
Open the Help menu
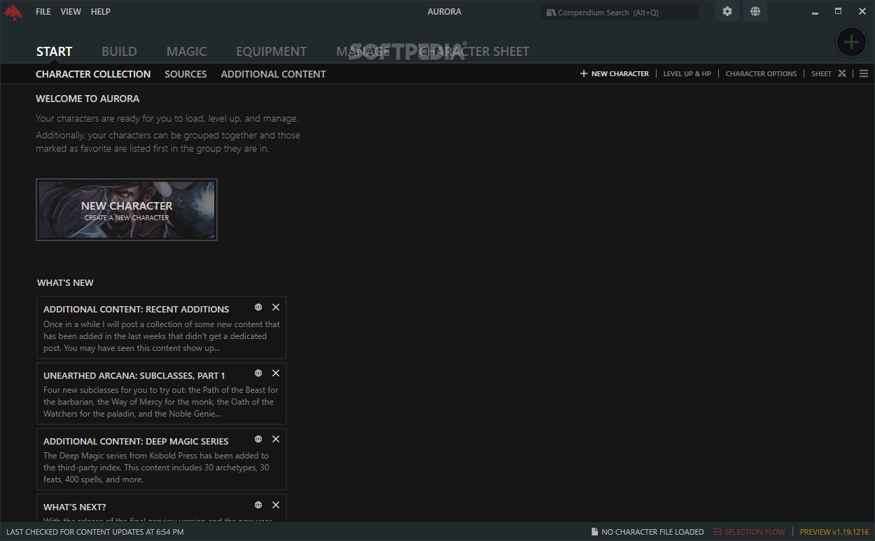(101, 12)
